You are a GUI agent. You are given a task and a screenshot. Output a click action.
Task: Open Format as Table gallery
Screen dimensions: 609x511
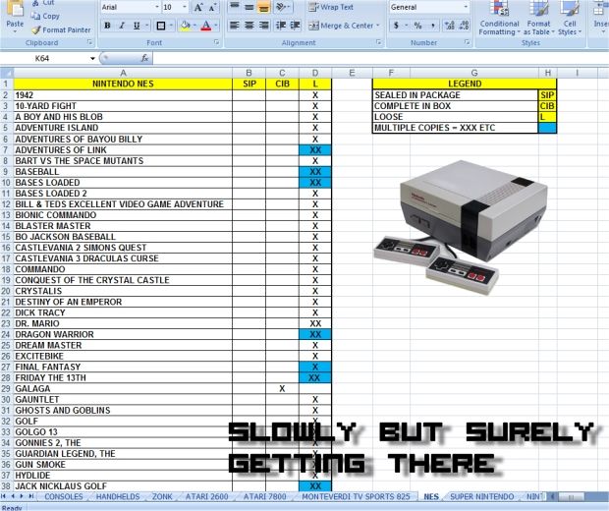click(x=538, y=18)
